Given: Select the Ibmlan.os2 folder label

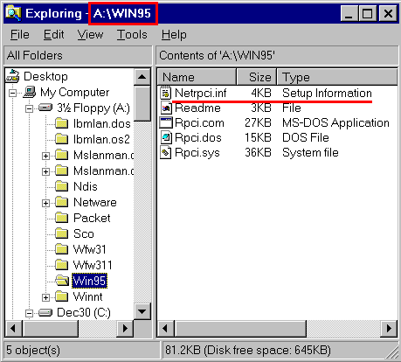Looking at the screenshot, I should pos(101,139).
